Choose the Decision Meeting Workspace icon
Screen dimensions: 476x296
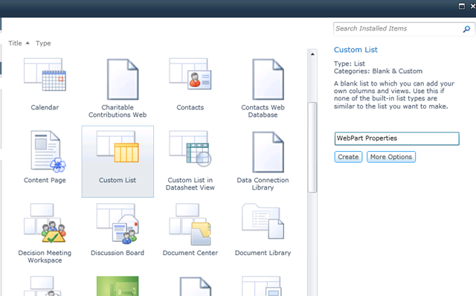coord(45,223)
